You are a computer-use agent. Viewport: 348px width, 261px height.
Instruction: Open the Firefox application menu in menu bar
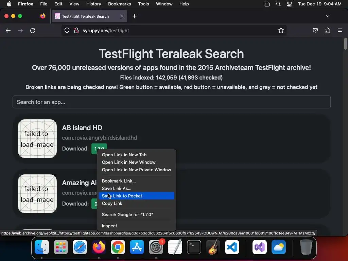[x=25, y=4]
